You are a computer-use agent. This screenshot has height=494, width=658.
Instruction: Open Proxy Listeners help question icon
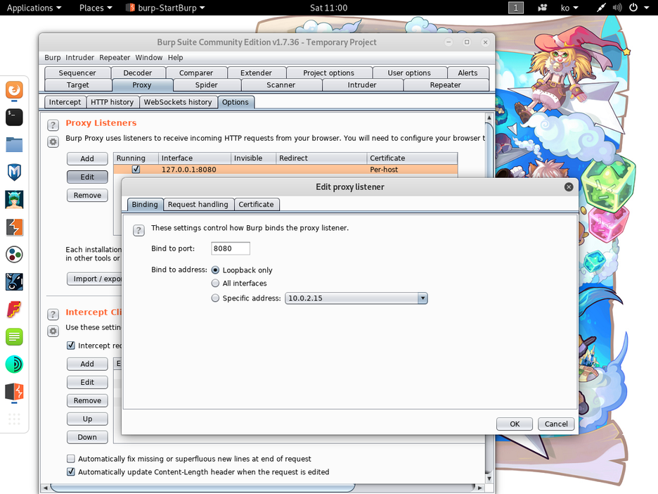tap(53, 125)
